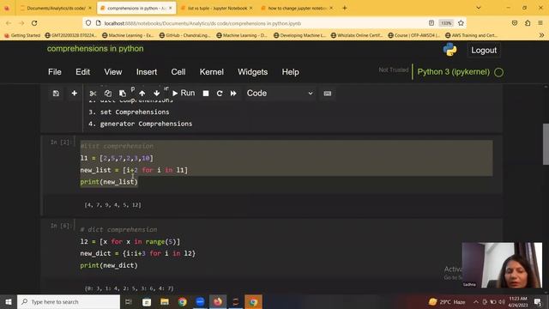Toggle reader view icon in address bar
This screenshot has height=309, width=549.
pyautogui.click(x=431, y=23)
